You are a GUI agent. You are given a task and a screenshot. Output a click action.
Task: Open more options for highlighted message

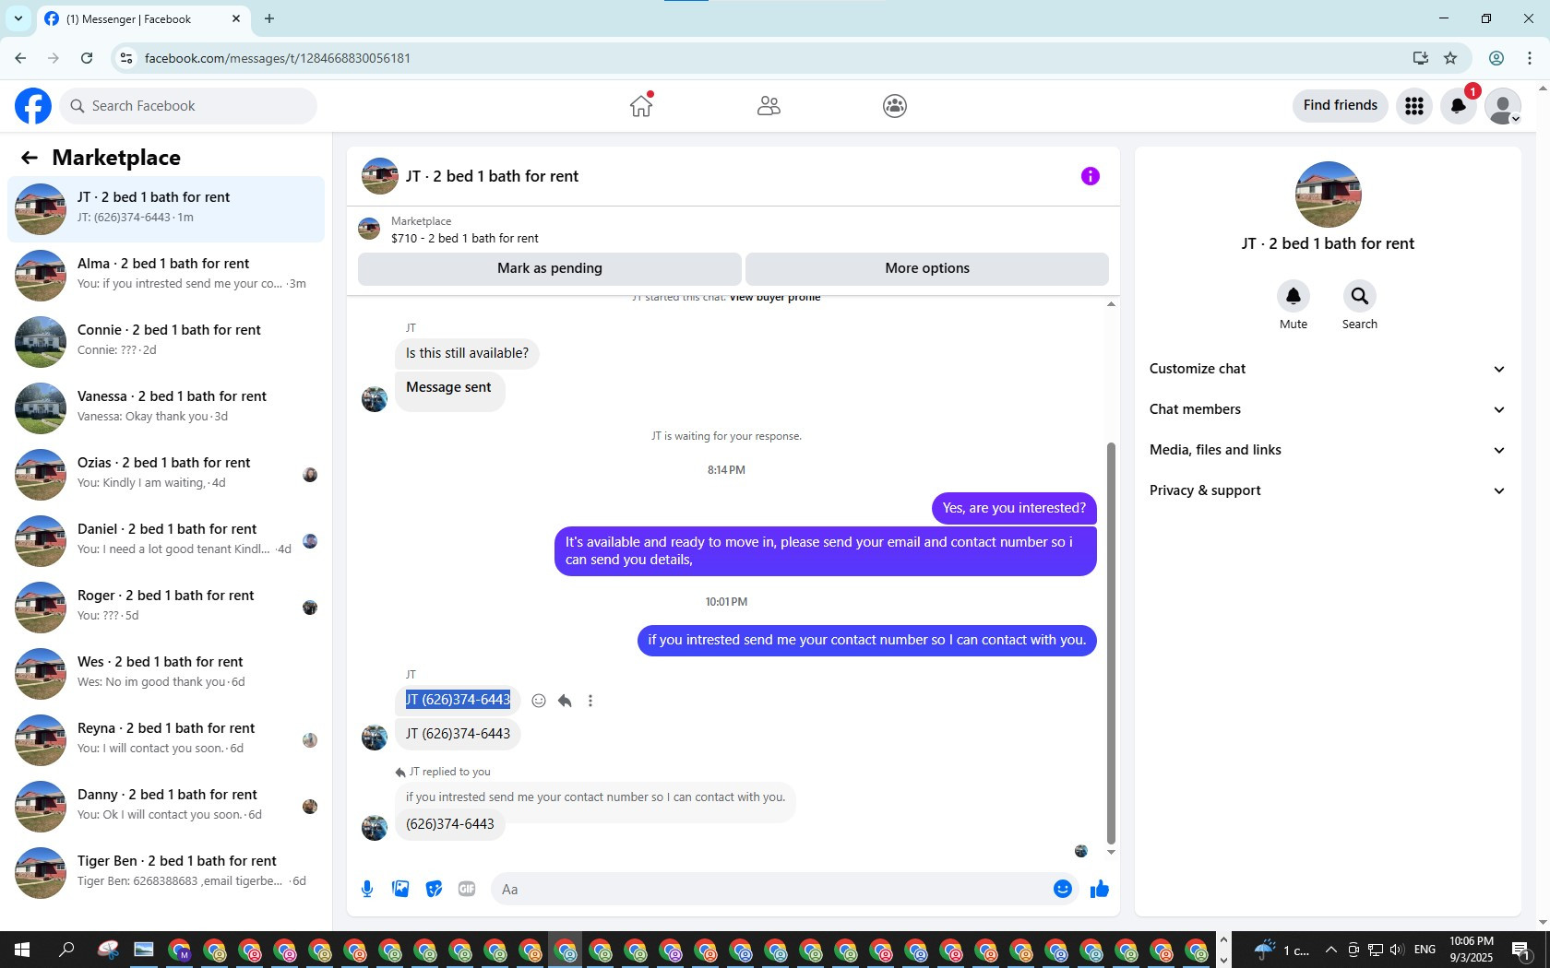(590, 701)
